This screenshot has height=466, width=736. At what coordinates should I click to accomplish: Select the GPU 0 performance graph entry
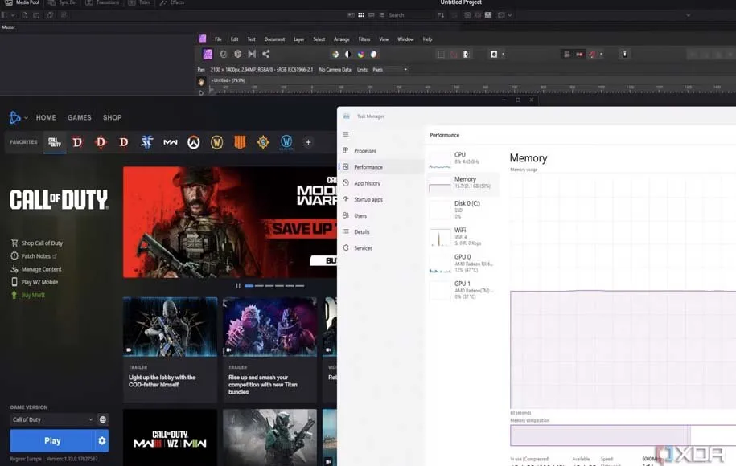click(463, 261)
